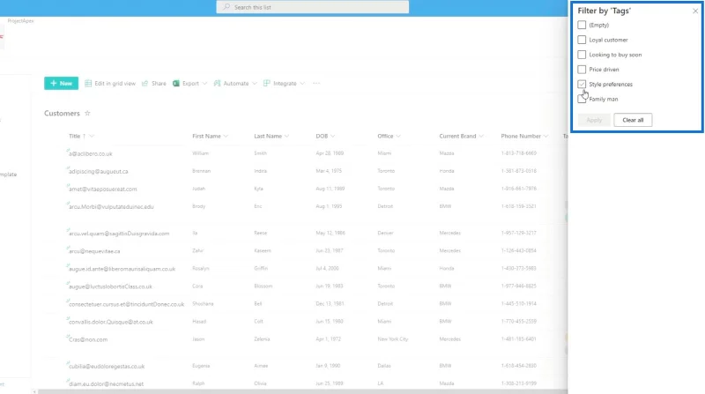The width and height of the screenshot is (705, 394).
Task: Open Integrate dropdown chevron
Action: [x=302, y=83]
